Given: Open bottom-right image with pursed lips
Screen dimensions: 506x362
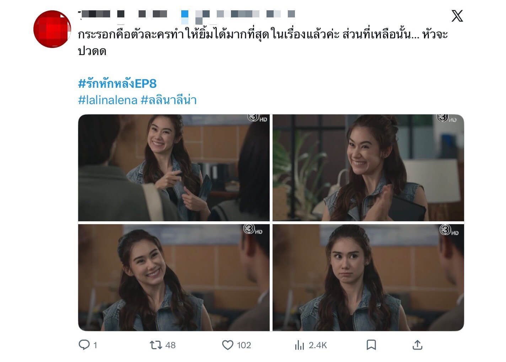Looking at the screenshot, I should pos(368,277).
